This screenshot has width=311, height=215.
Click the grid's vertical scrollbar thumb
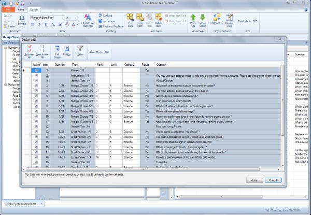pos(282,100)
